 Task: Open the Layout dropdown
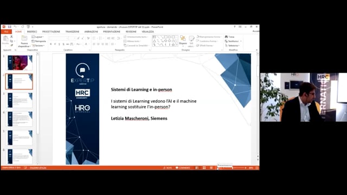[37, 37]
